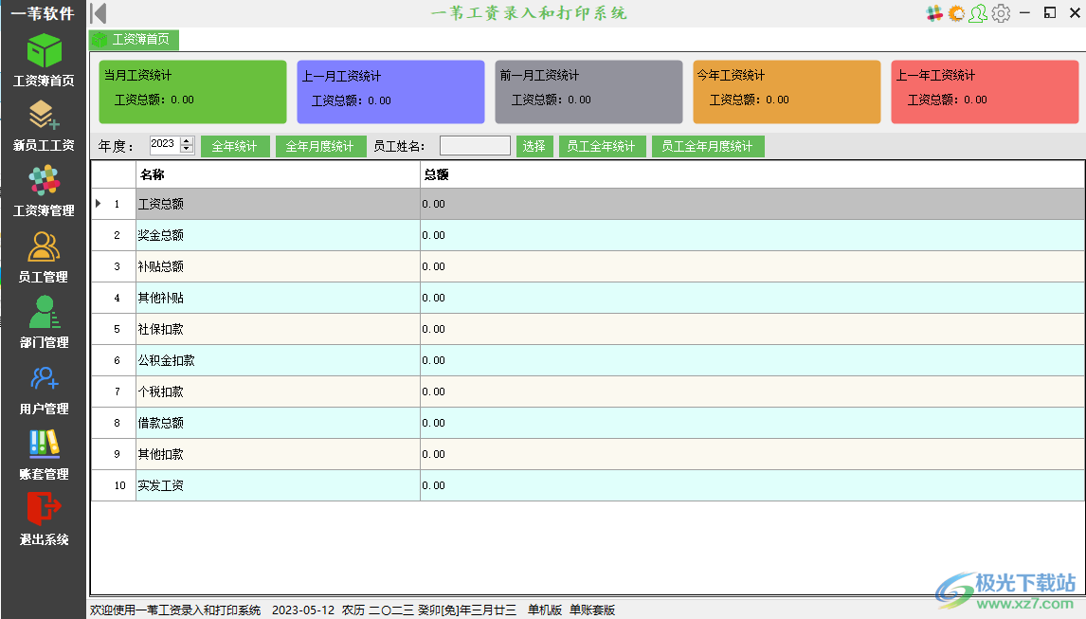Open the settings gear in the title bar

pyautogui.click(x=1002, y=13)
